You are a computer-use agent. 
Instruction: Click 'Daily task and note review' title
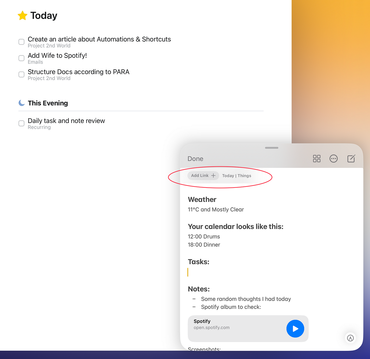66,121
